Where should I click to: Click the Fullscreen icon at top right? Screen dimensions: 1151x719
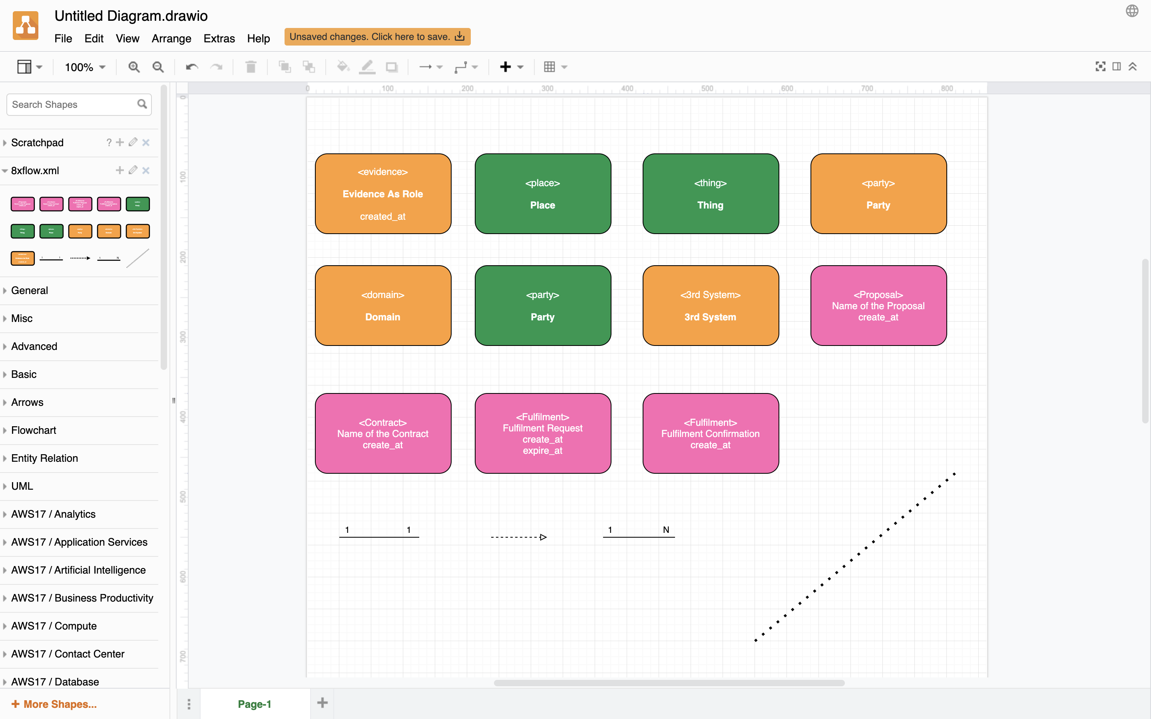1100,67
